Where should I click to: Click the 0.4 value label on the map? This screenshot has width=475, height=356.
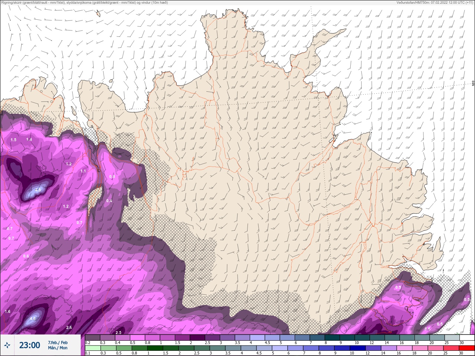[109, 201]
